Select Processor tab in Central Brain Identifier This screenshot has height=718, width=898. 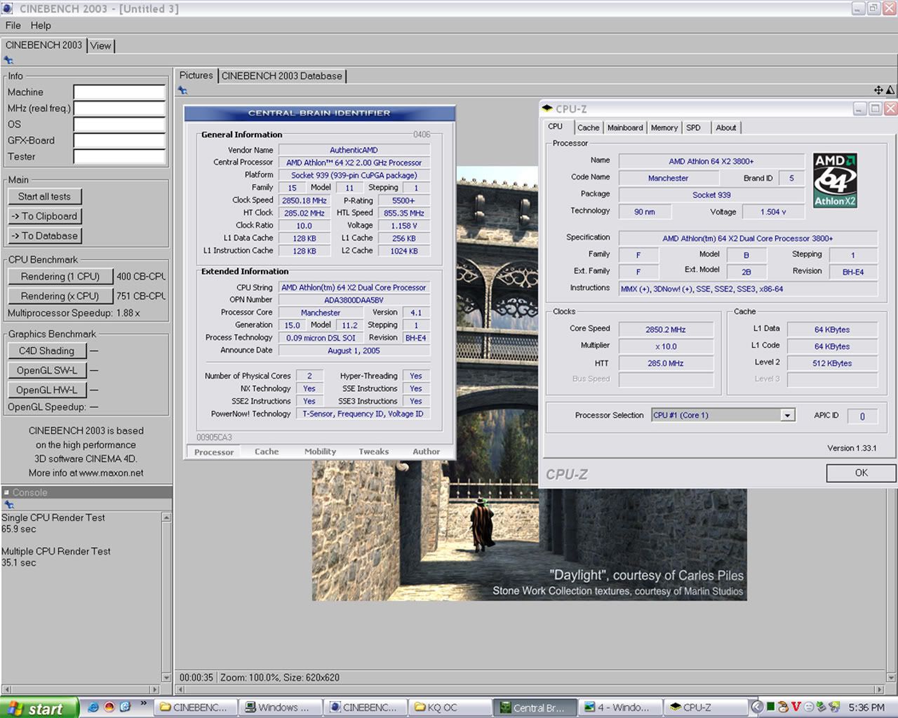click(214, 452)
